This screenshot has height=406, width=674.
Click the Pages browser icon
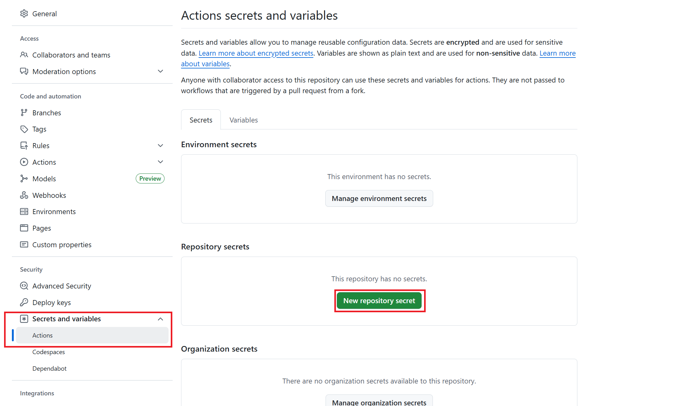[x=24, y=228]
